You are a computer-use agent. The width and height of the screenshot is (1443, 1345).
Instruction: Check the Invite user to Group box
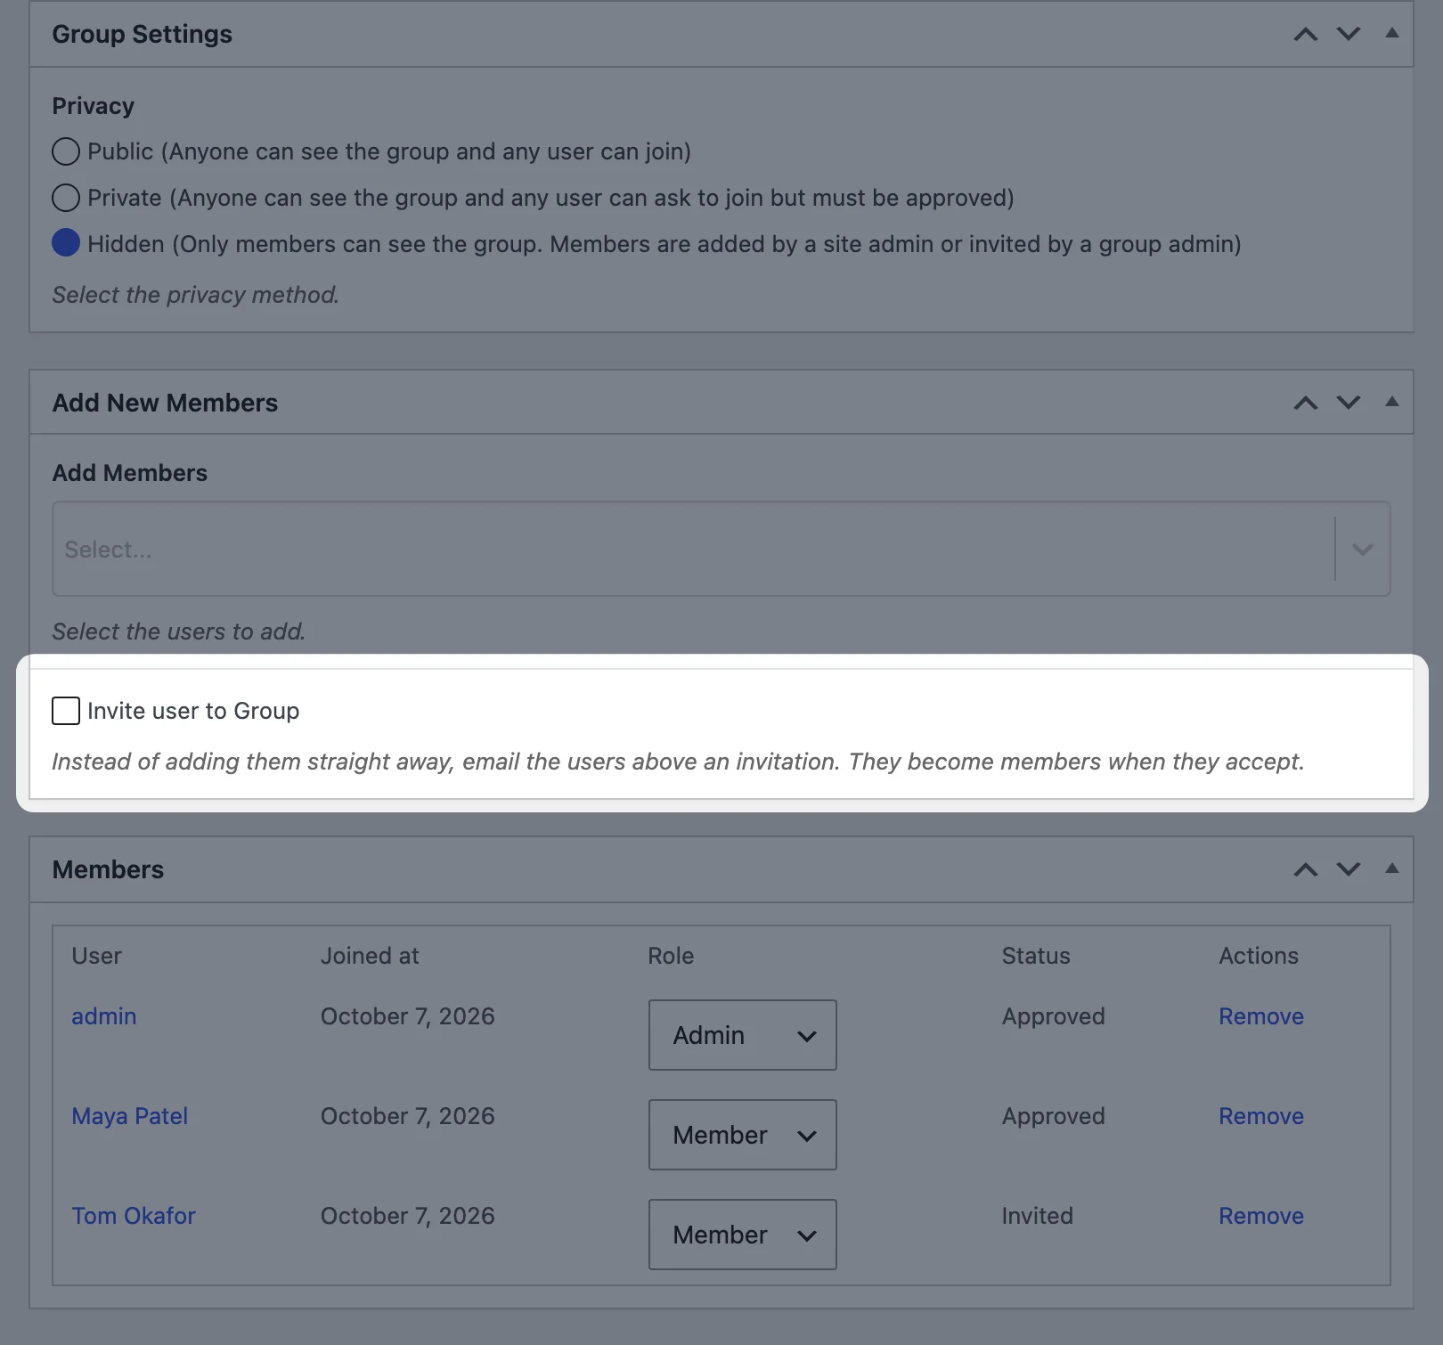[x=66, y=711]
